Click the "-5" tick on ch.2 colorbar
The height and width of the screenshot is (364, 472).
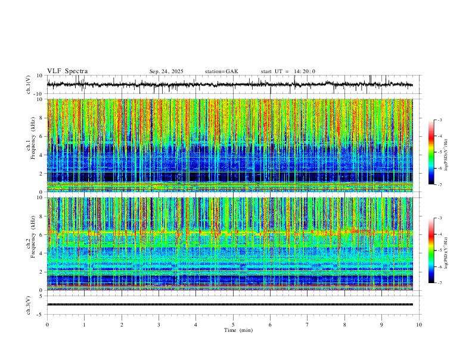pyautogui.click(x=439, y=250)
